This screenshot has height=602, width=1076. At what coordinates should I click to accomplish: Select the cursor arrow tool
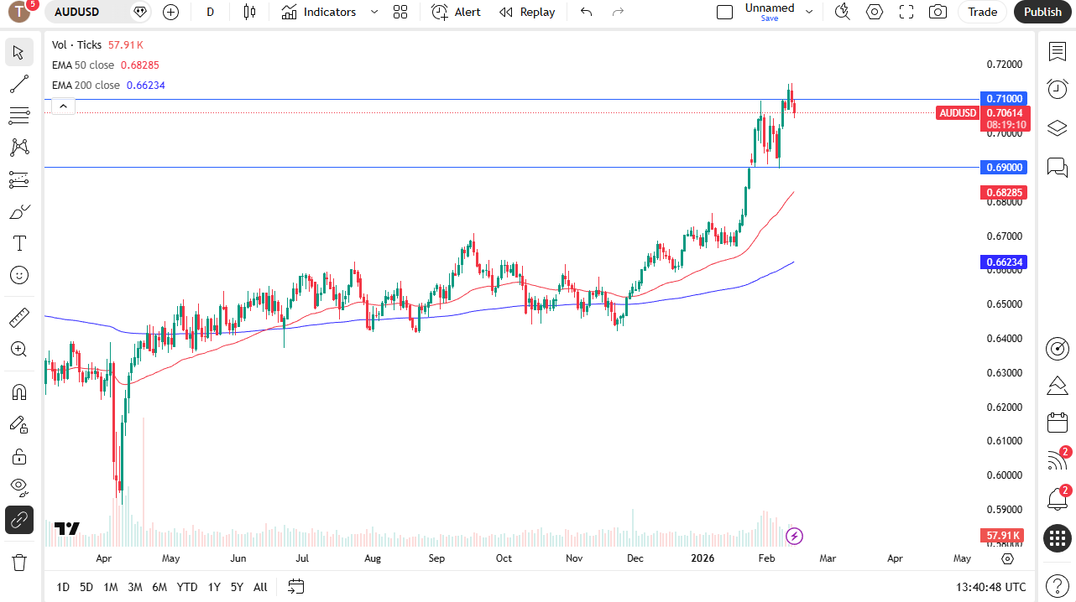click(x=19, y=52)
